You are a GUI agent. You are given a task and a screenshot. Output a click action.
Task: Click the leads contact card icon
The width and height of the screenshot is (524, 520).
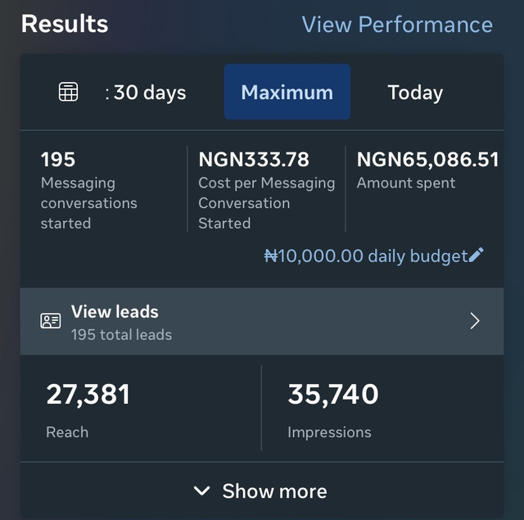click(51, 321)
